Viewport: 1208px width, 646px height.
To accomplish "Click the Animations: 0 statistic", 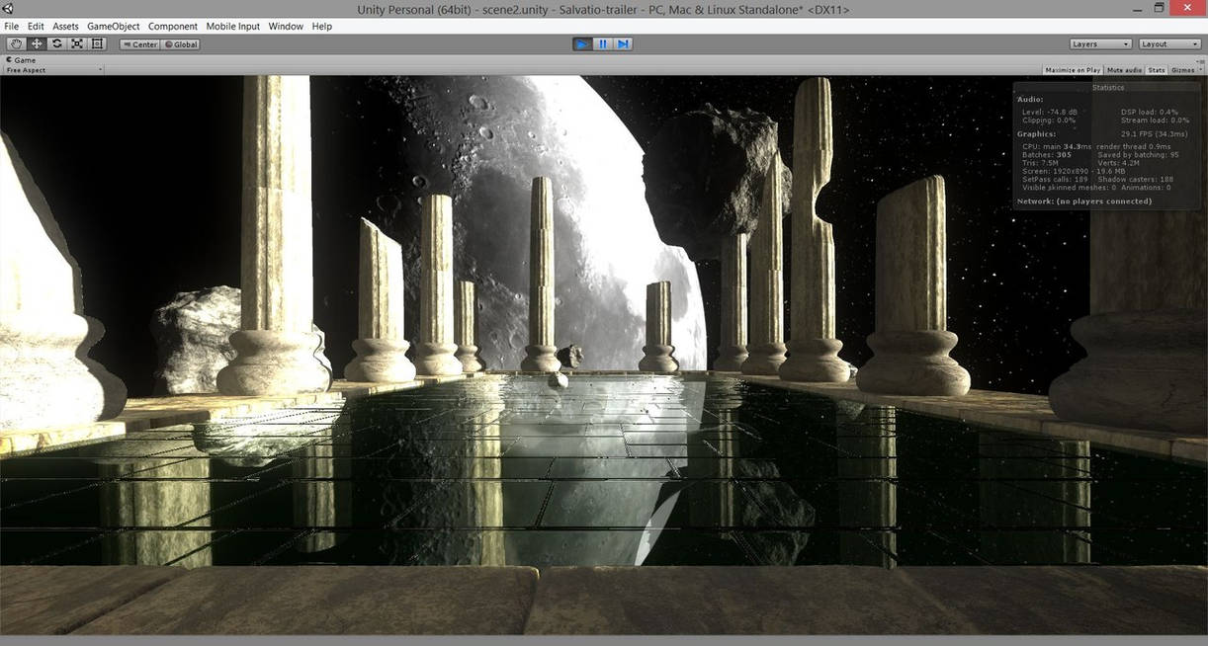I will pyautogui.click(x=1147, y=187).
